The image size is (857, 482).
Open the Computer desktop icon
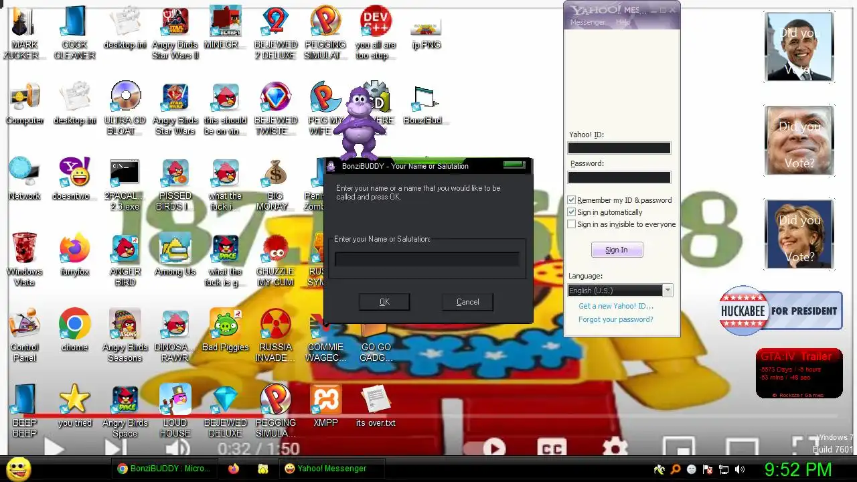tap(25, 104)
